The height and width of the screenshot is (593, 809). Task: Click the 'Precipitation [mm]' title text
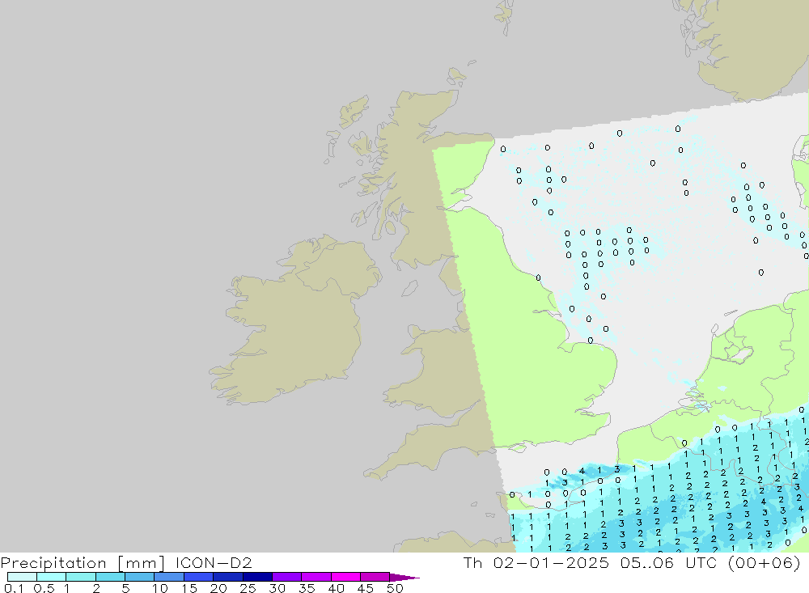pos(83,563)
